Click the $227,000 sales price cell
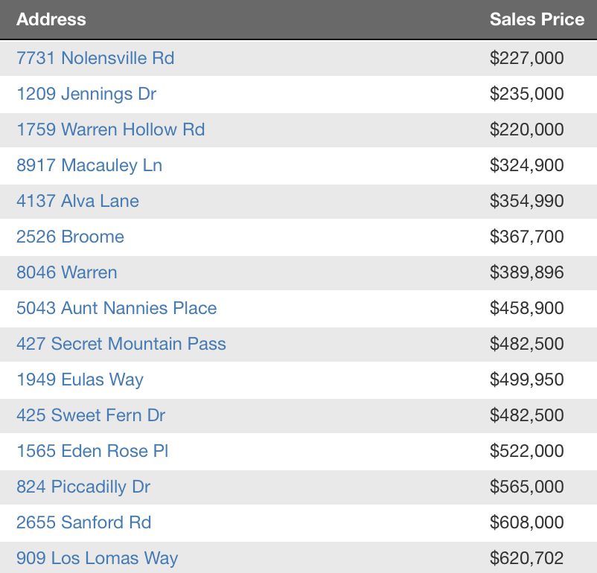Image resolution: width=597 pixels, height=573 pixels. [x=526, y=58]
